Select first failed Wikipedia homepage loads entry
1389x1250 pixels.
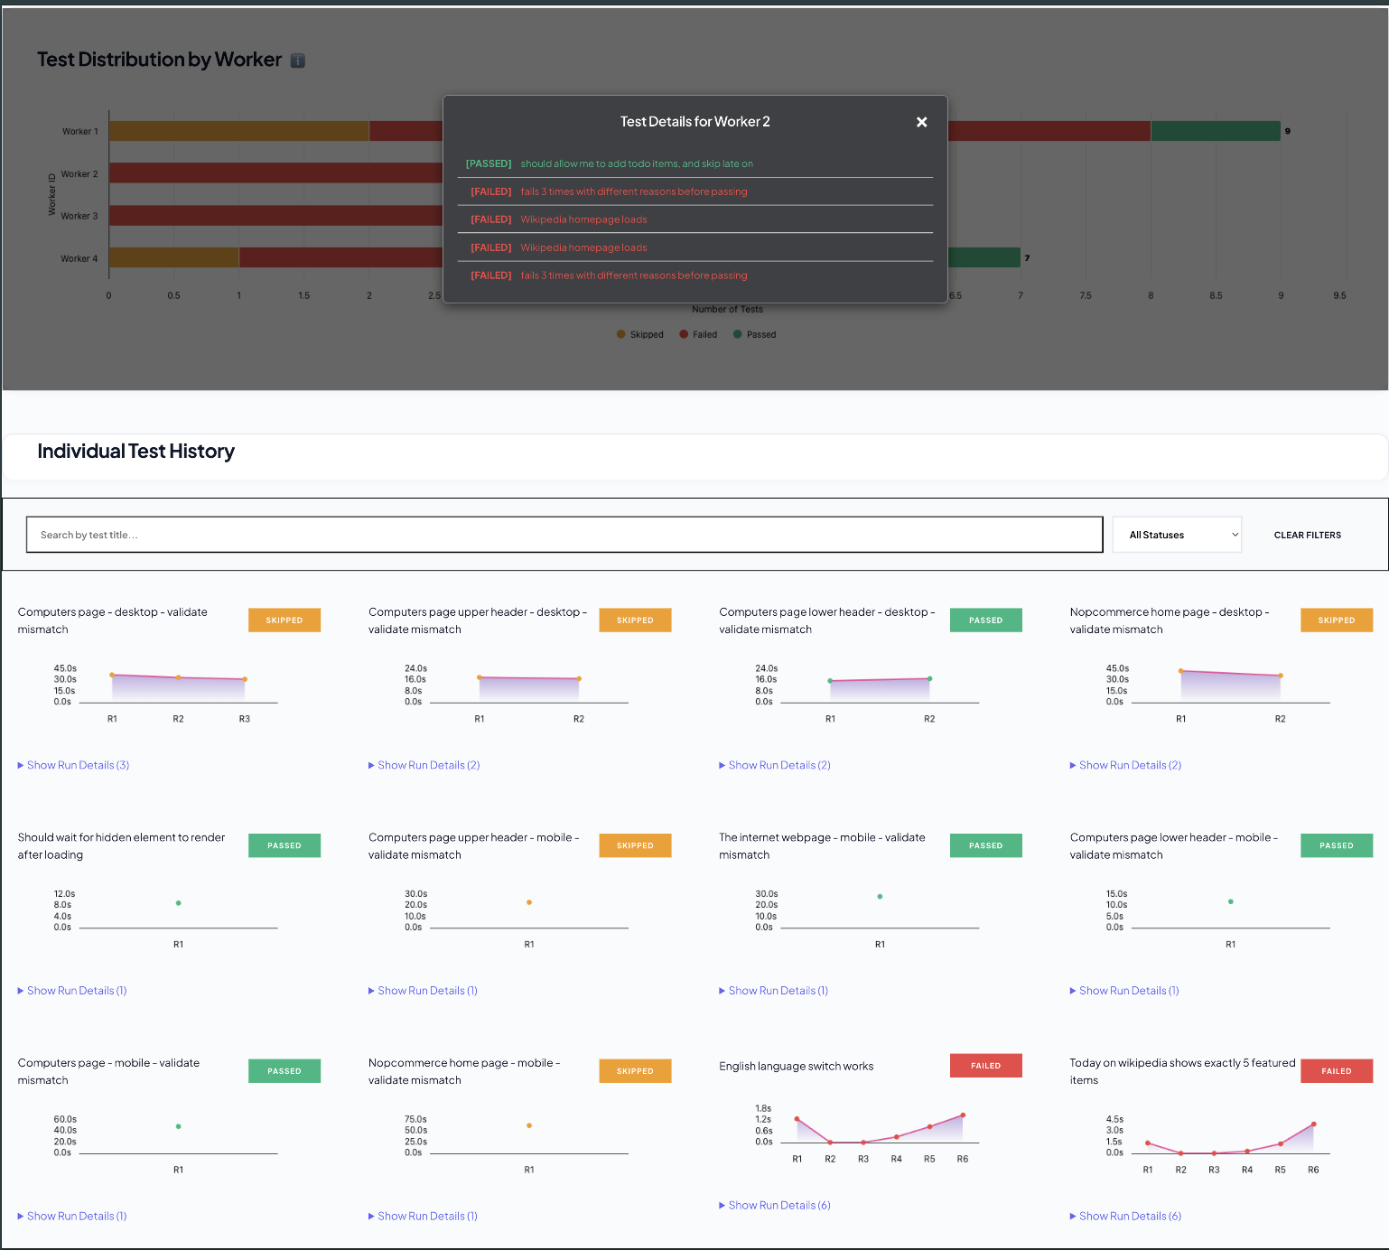tap(583, 219)
